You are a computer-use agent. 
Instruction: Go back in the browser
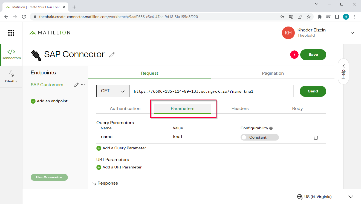pos(7,17)
